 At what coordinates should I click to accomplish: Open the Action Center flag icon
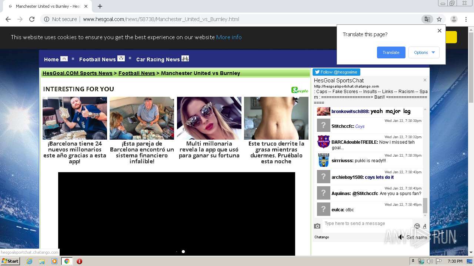(438, 261)
